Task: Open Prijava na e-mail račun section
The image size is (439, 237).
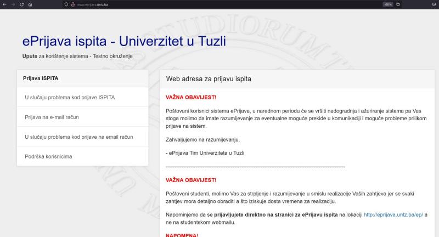Action: [83, 117]
